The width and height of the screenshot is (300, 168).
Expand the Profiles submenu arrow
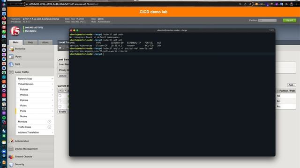[52, 95]
